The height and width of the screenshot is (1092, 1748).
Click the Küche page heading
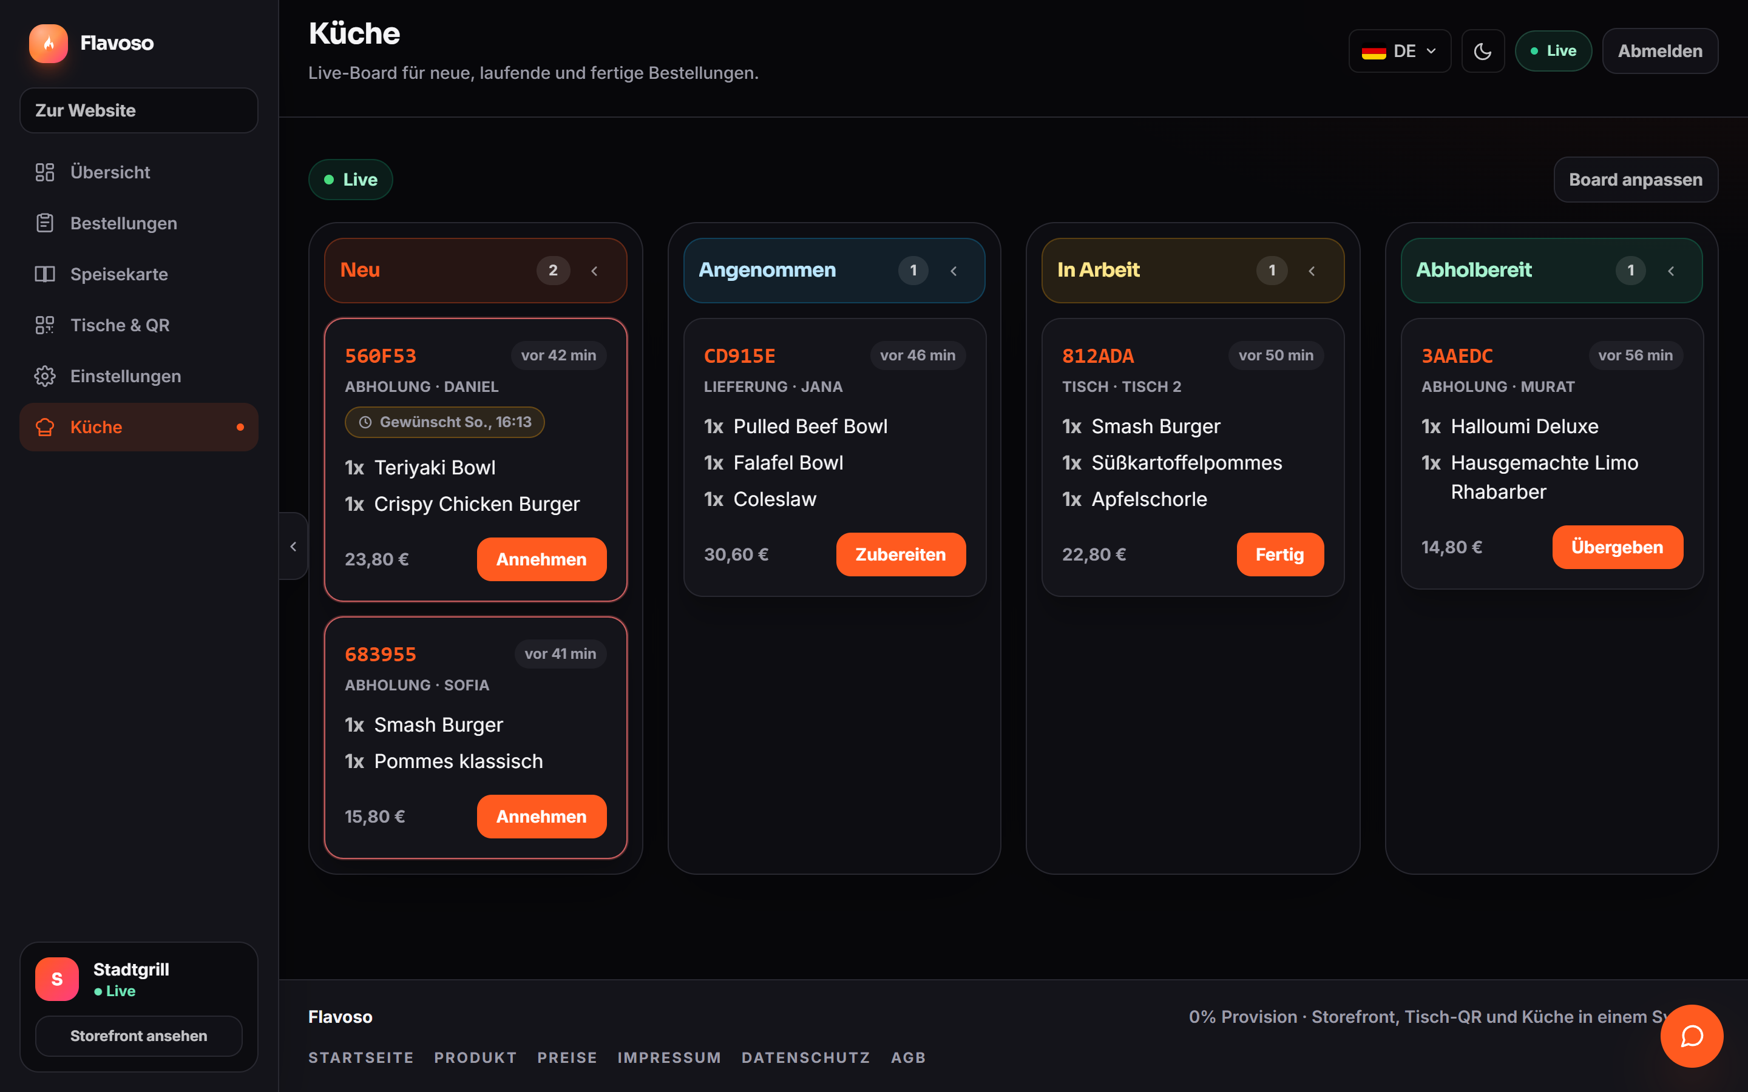pos(354,33)
